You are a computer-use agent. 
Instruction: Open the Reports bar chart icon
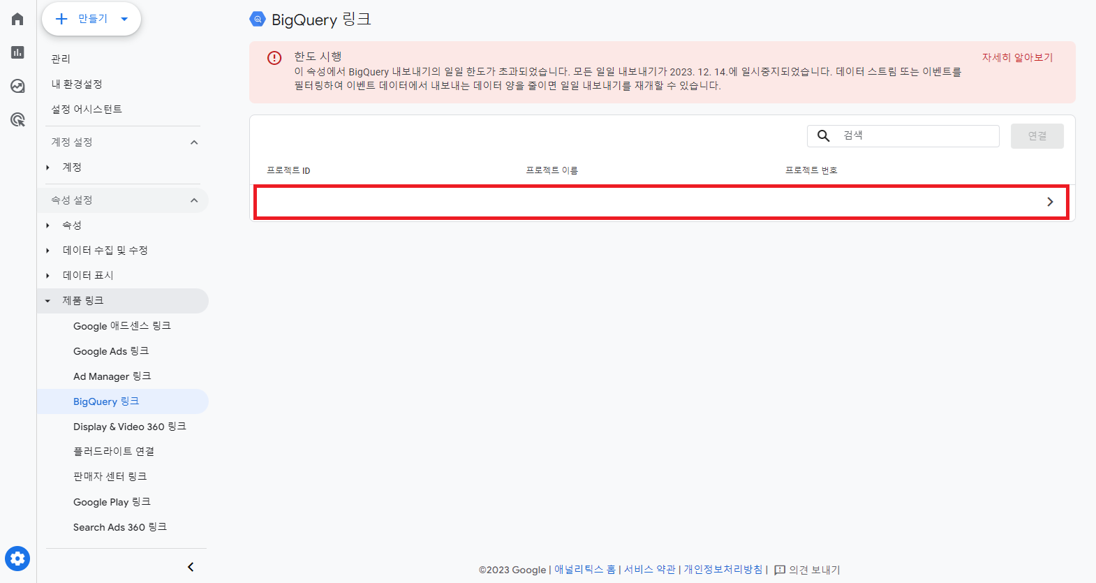(17, 52)
